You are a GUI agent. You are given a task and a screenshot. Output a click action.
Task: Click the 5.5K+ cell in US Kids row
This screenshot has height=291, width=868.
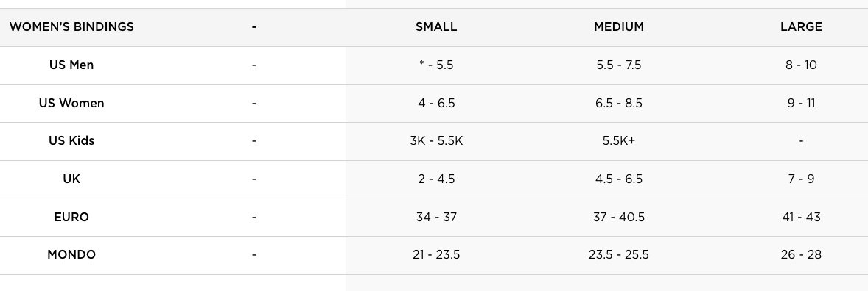[x=619, y=140]
